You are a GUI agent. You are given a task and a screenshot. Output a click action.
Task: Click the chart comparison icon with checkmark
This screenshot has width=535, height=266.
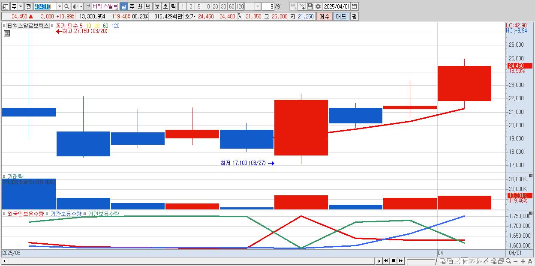(x=302, y=6)
